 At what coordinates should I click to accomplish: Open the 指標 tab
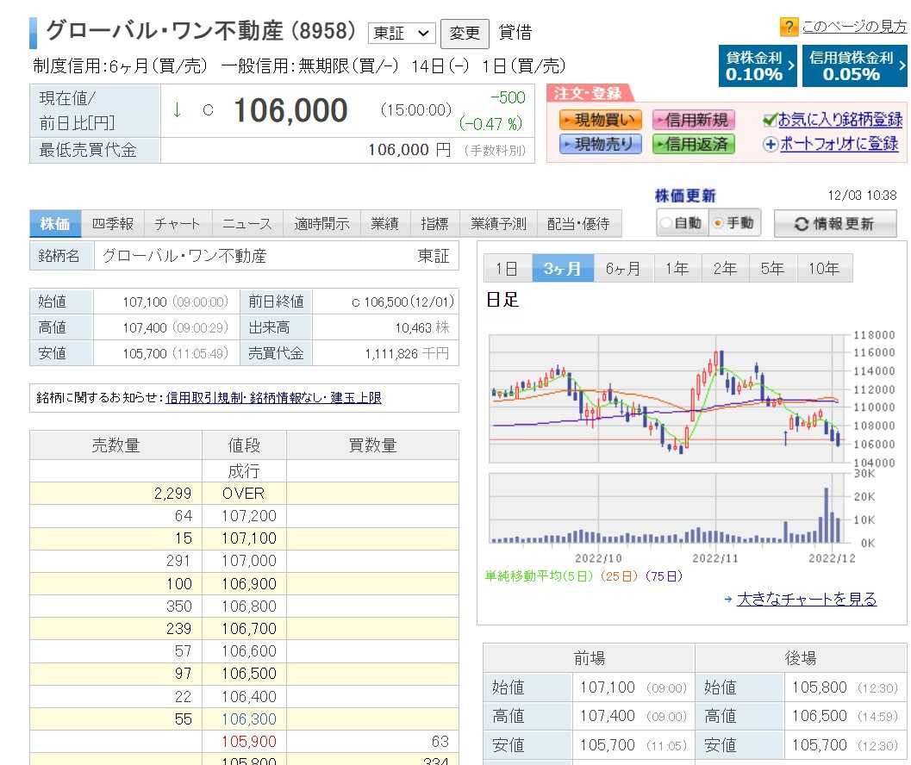[x=435, y=224]
